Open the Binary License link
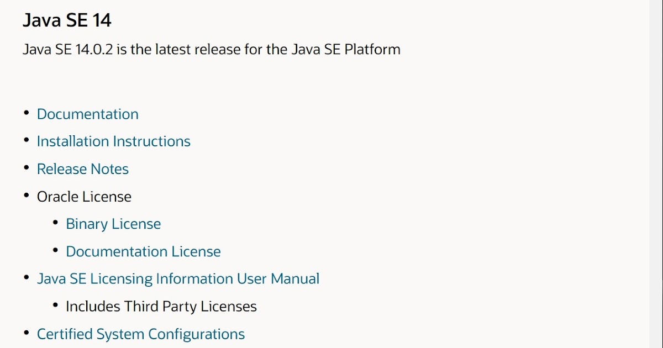This screenshot has width=663, height=348. pos(113,224)
